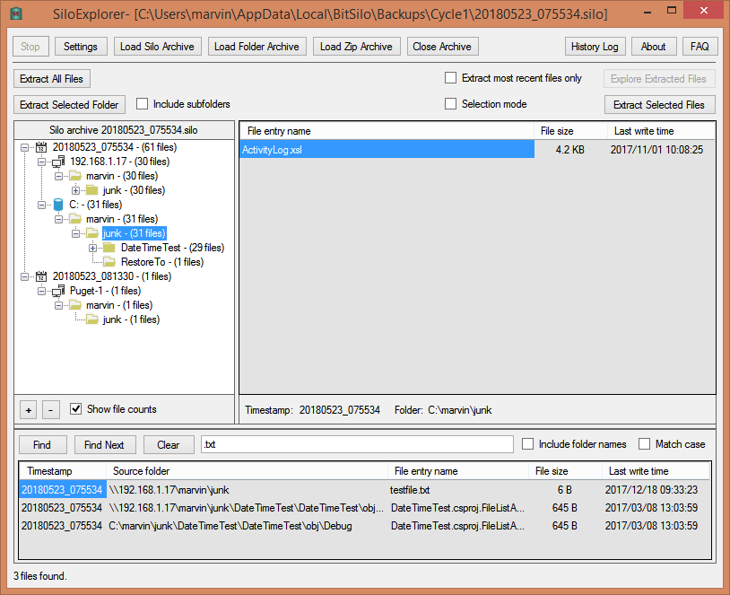Check Include subfolders option
730x595 pixels.
point(142,104)
